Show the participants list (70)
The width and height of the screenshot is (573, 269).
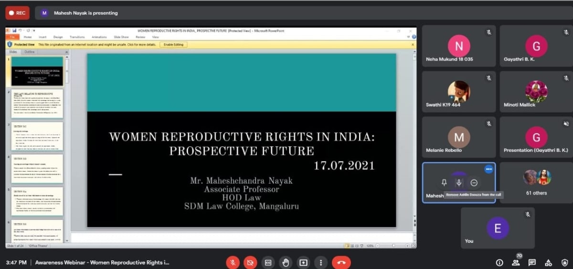pyautogui.click(x=516, y=262)
